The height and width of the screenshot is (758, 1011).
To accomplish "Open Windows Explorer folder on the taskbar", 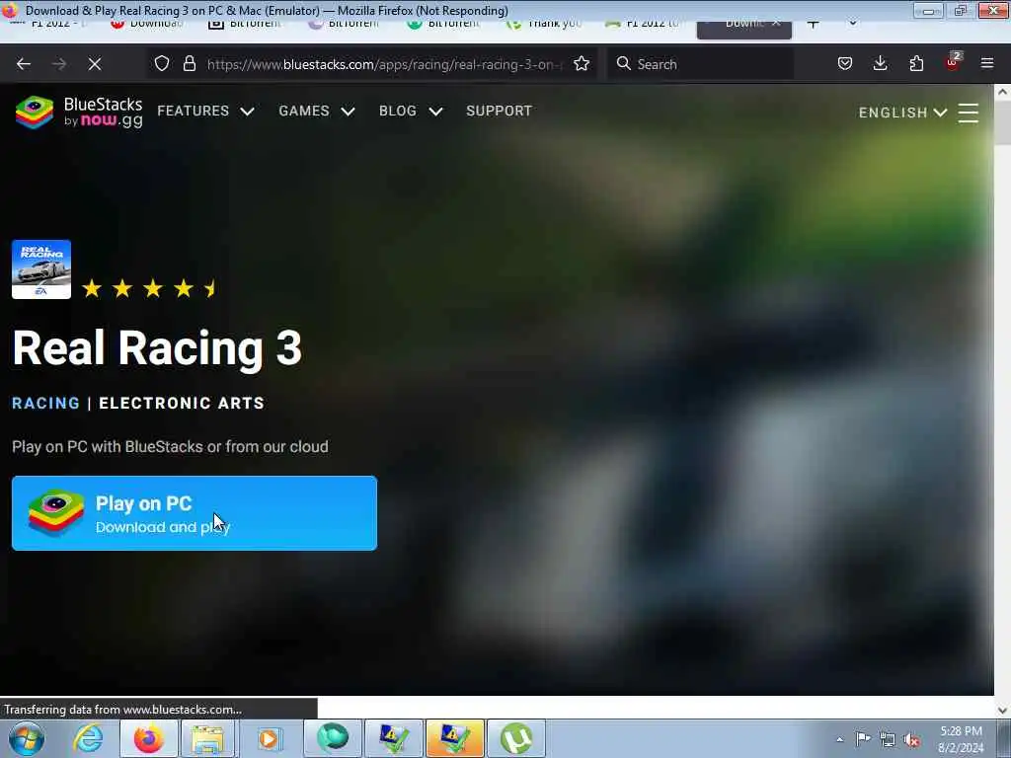I will point(207,738).
